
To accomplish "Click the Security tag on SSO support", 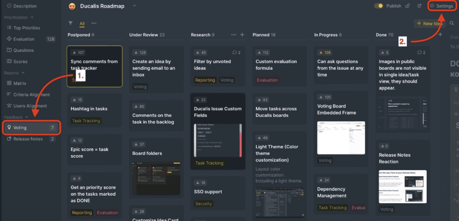I will [204, 204].
